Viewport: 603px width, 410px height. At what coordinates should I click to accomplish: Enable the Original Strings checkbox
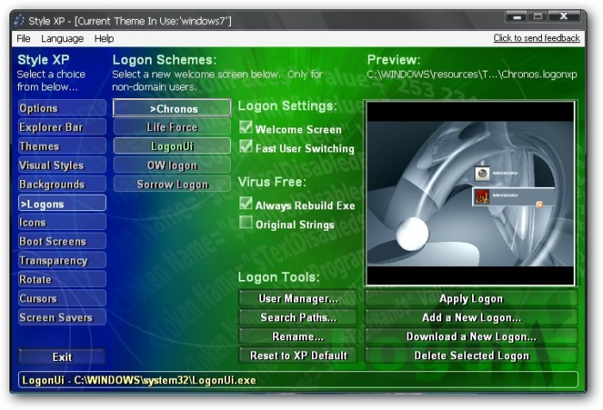pos(246,222)
